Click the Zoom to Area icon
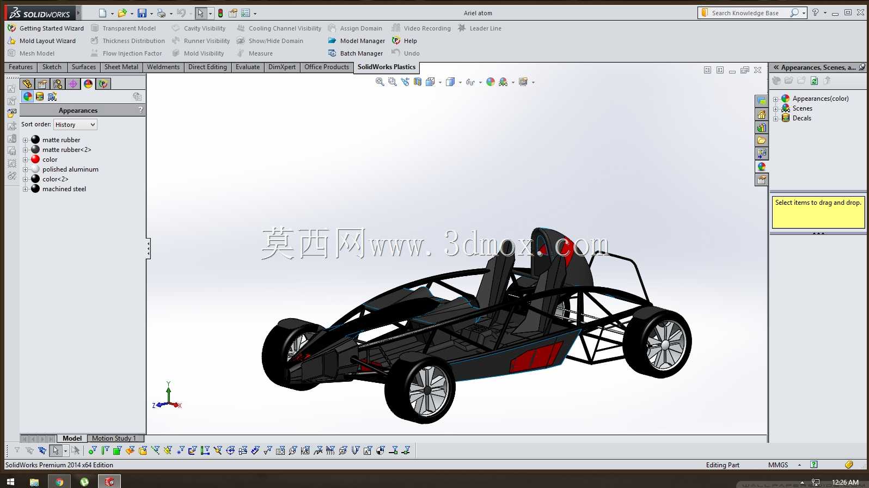869x488 pixels. 393,82
